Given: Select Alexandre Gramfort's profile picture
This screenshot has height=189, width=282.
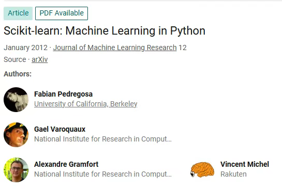Looking at the screenshot, I should point(16,170).
